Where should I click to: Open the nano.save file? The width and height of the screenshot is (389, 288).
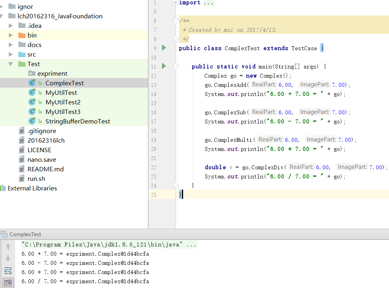coord(41,159)
